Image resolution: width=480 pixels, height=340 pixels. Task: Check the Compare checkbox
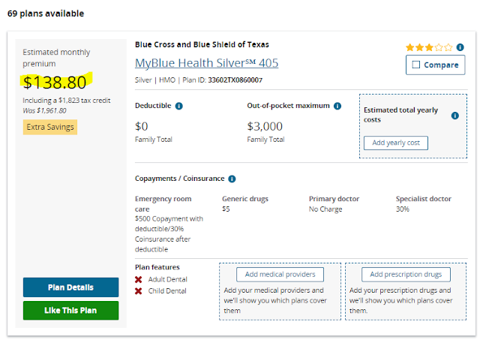click(416, 65)
